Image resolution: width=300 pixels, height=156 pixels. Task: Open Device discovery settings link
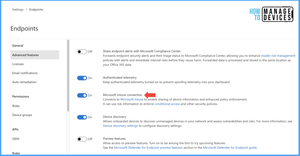tap(120, 126)
